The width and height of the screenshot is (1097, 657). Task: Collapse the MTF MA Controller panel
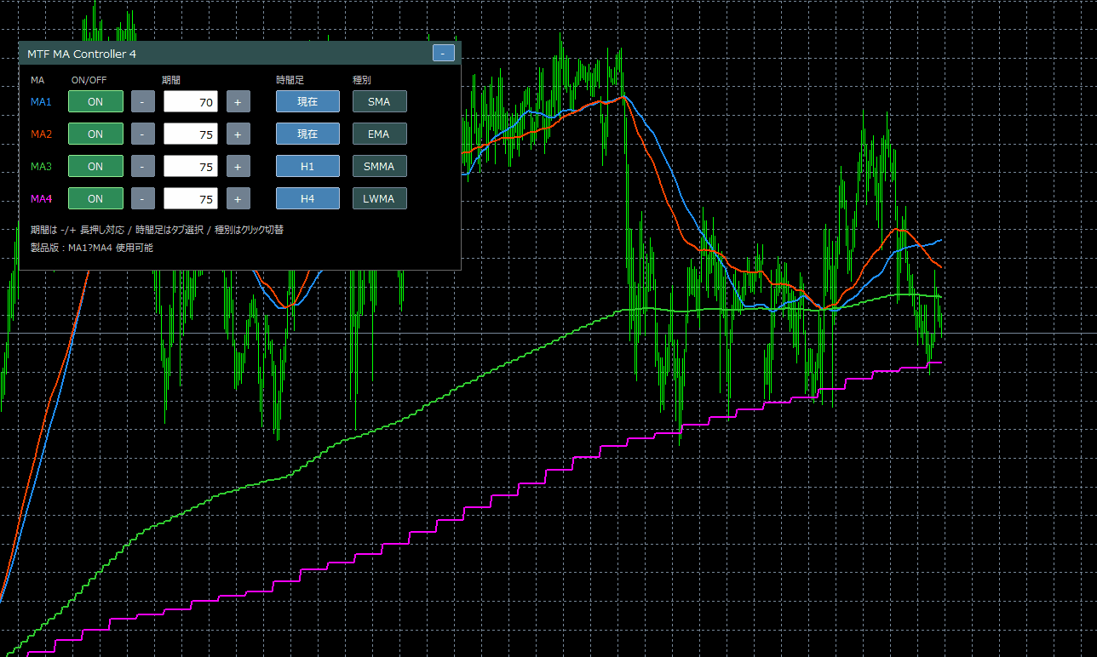[443, 53]
